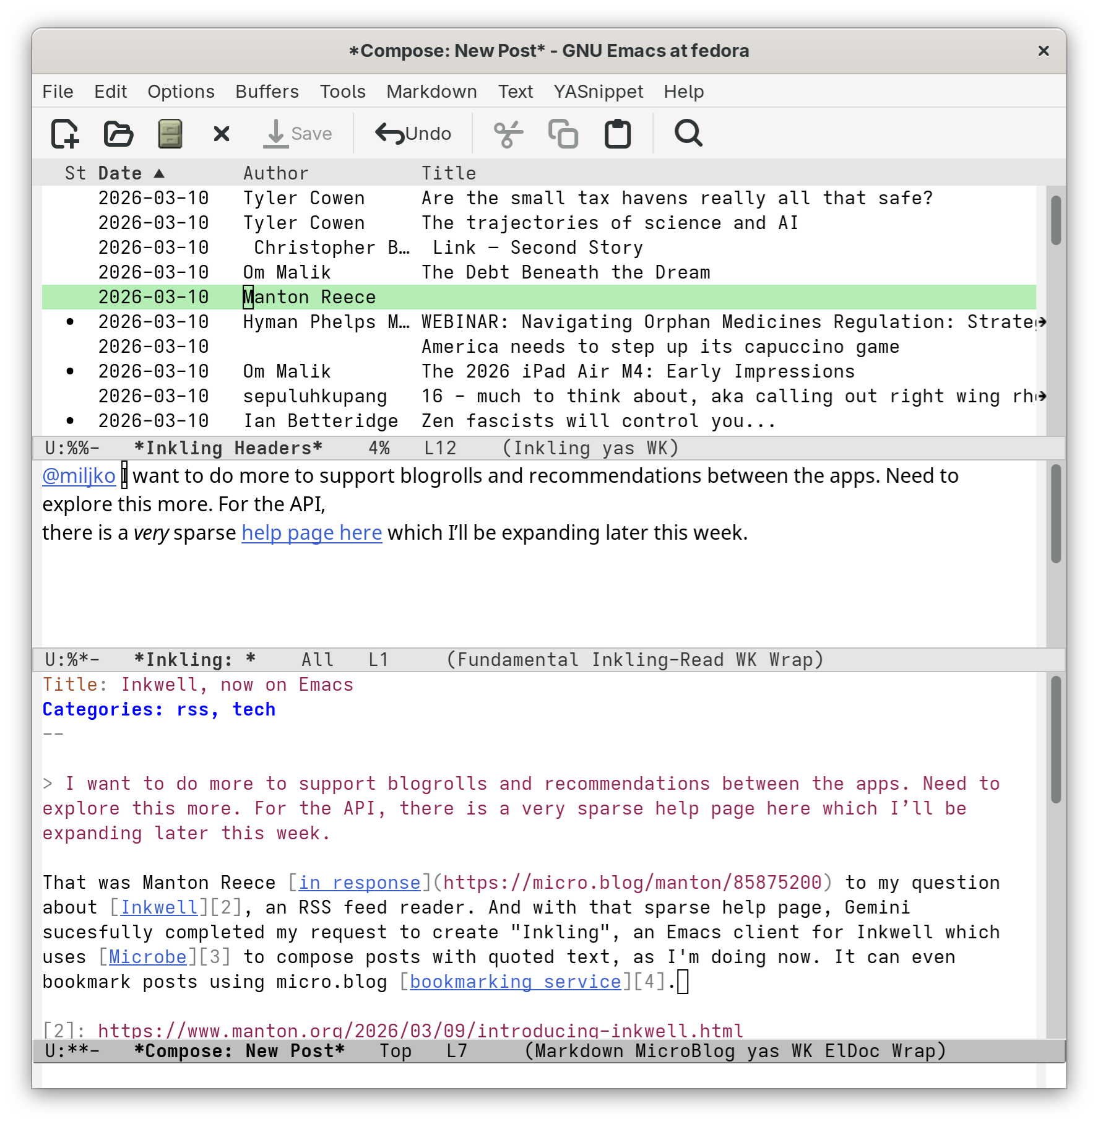1098x1124 pixels.
Task: Start a search with the magnifier icon
Action: click(x=688, y=133)
